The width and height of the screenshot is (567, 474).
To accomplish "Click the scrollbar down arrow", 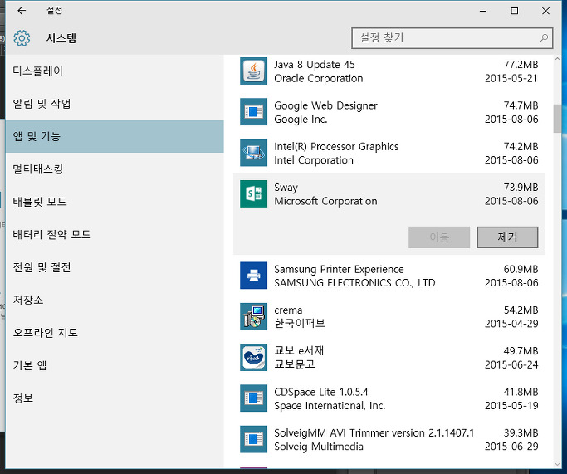I will (x=557, y=464).
